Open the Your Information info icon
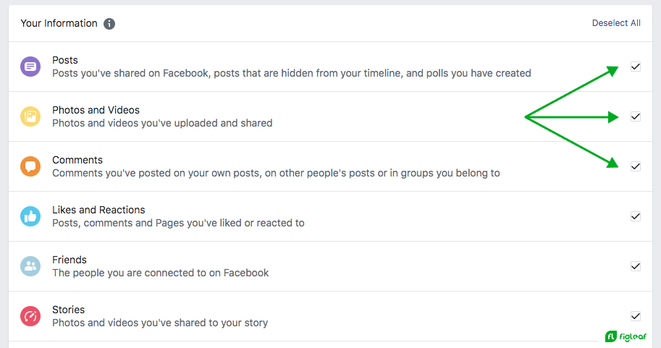Image resolution: width=661 pixels, height=348 pixels. 109,24
